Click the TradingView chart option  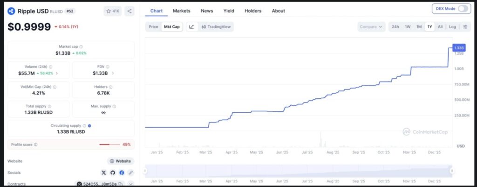(x=216, y=27)
